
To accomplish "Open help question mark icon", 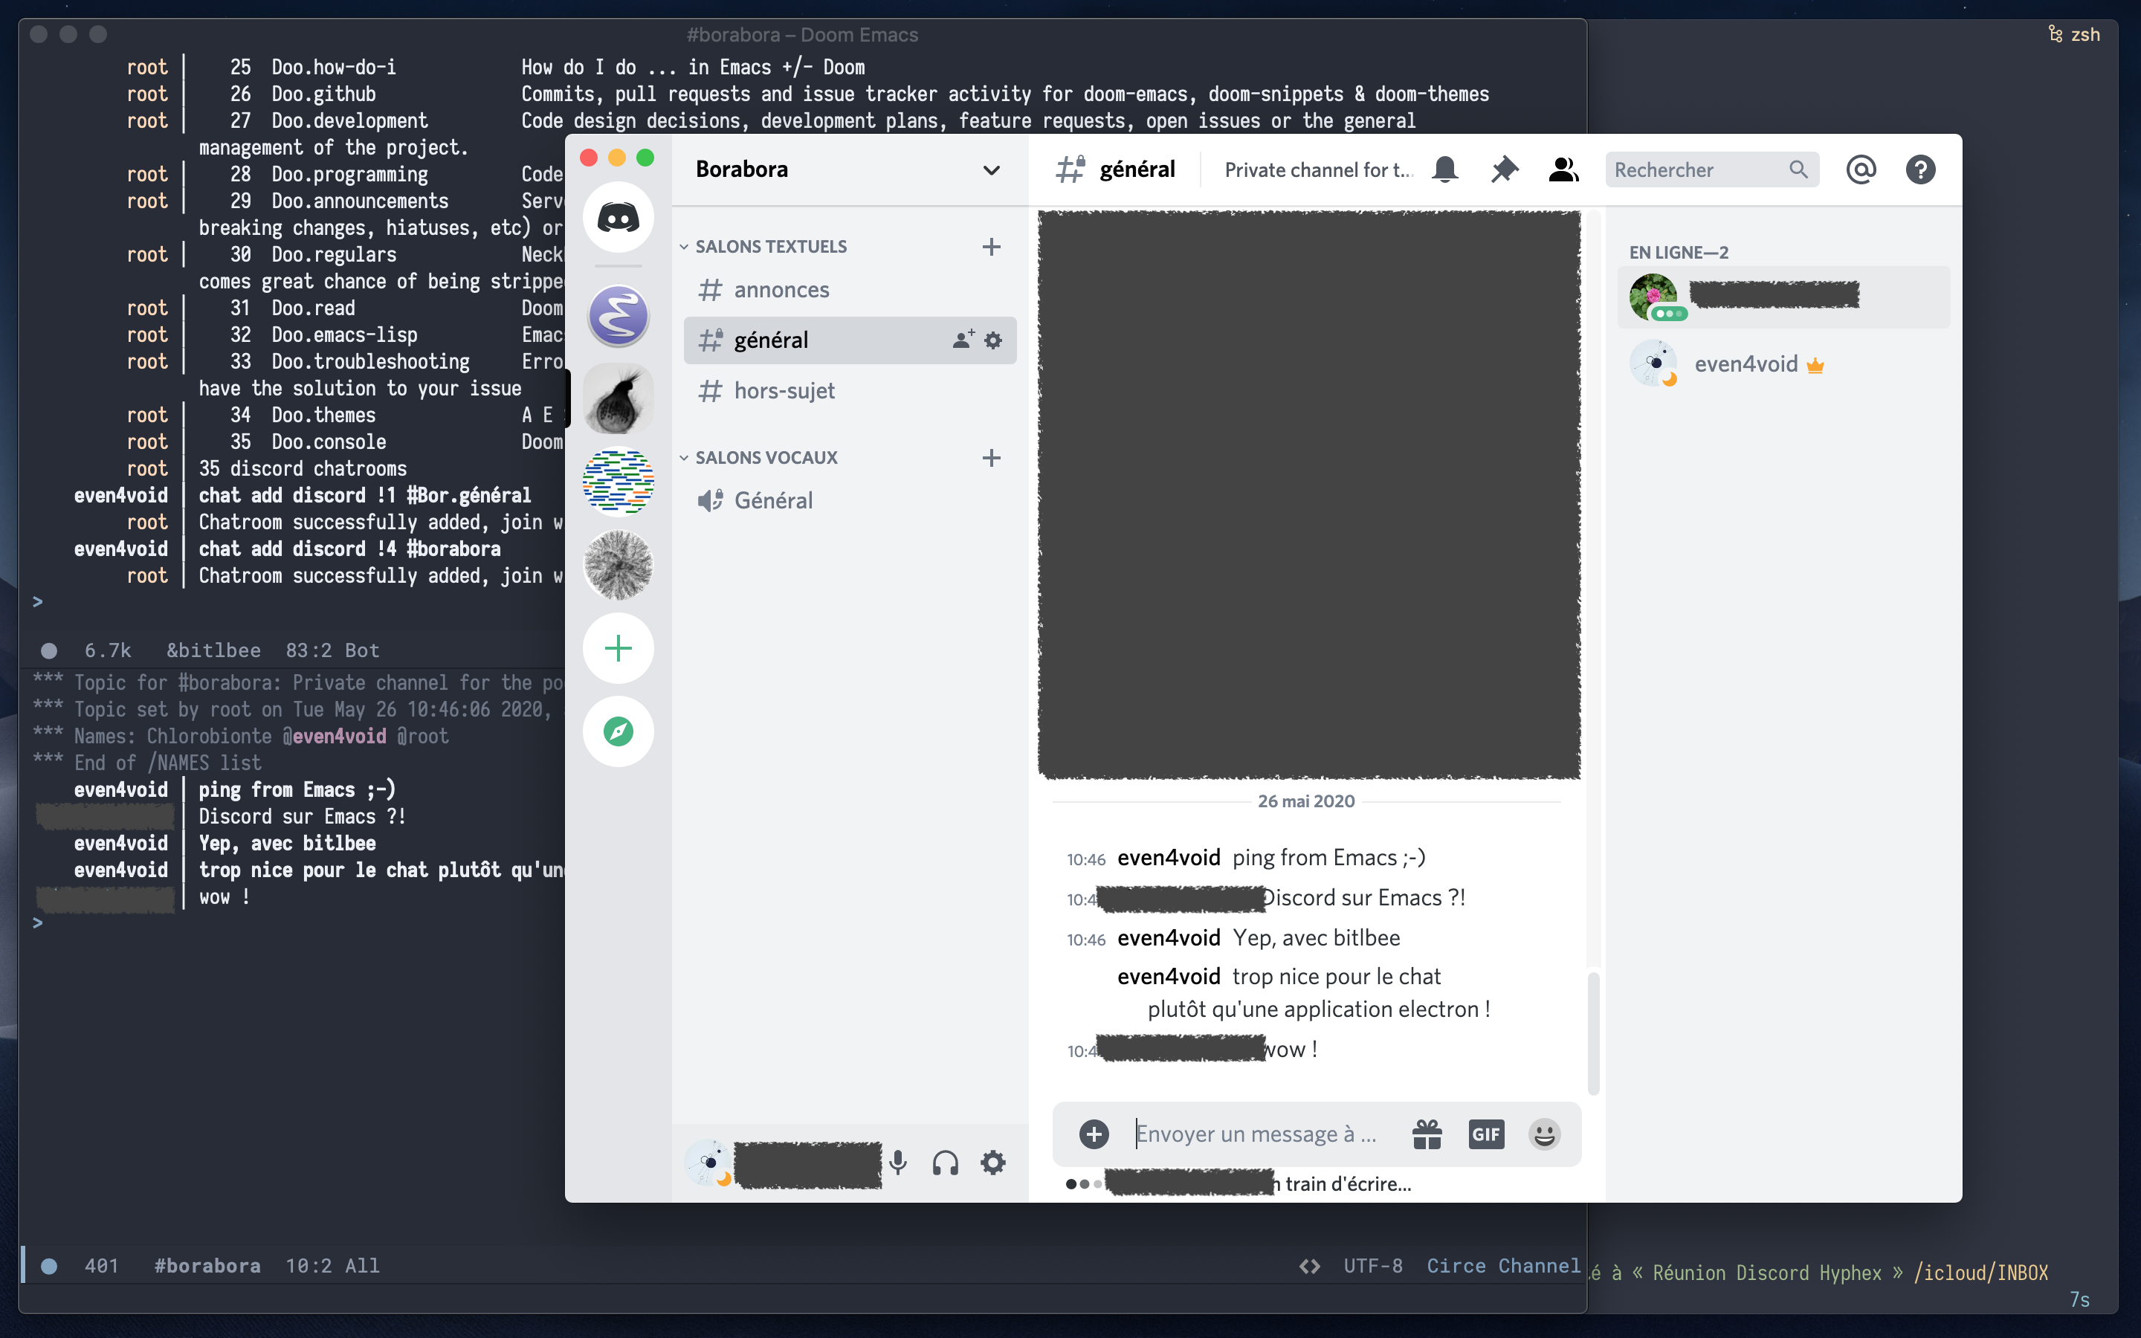I will coord(1919,169).
